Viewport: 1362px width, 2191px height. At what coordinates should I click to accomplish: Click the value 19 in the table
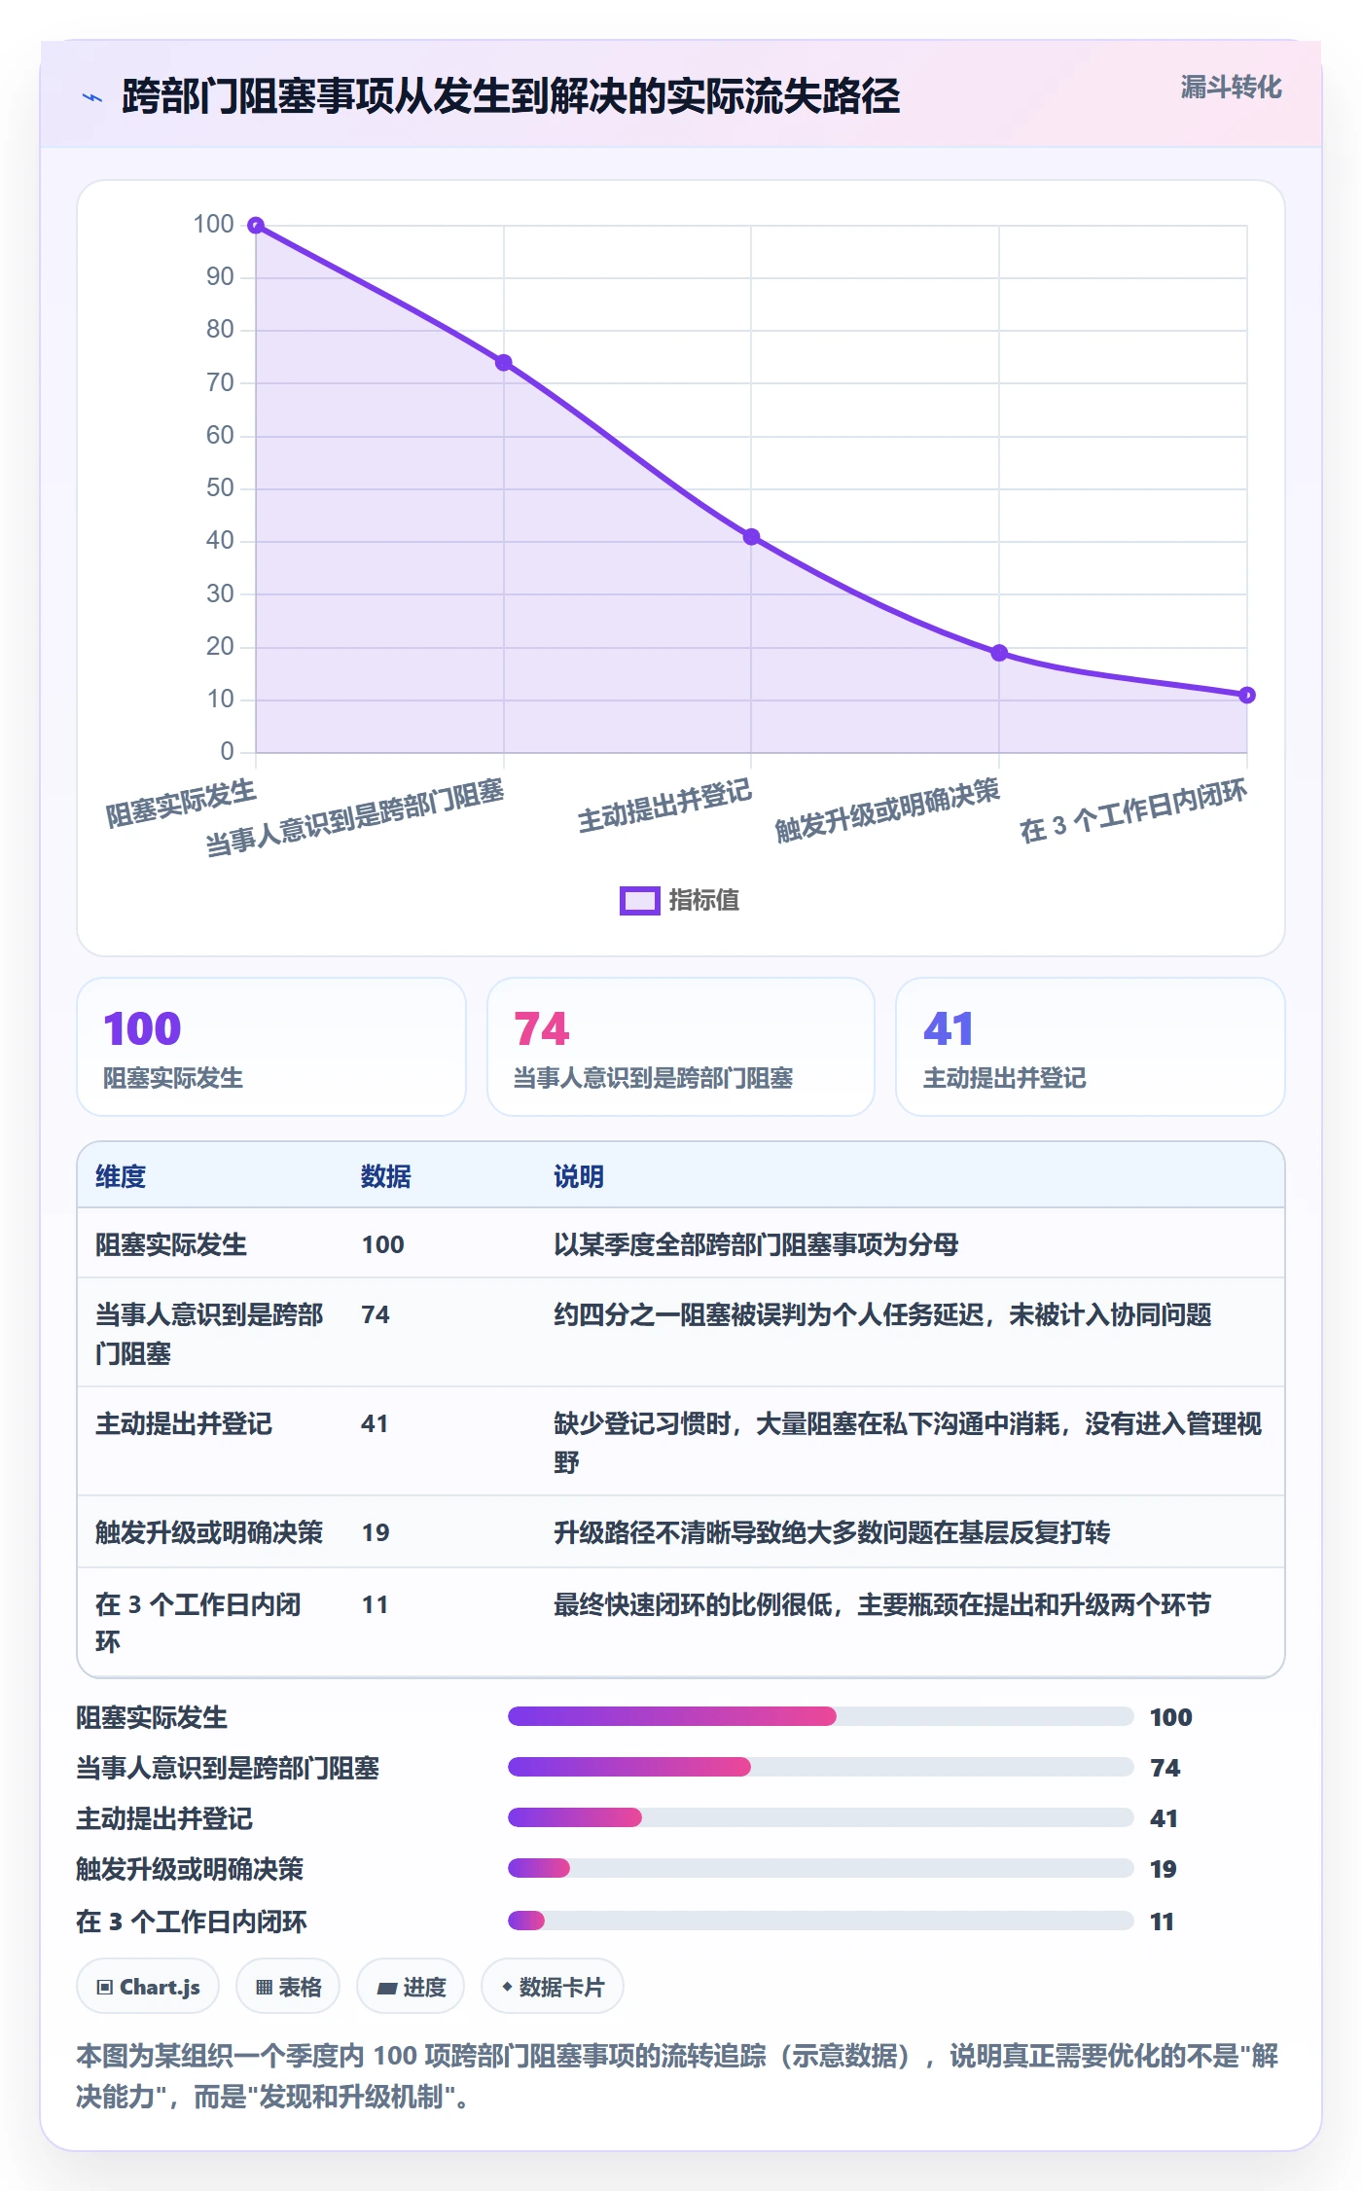376,1532
